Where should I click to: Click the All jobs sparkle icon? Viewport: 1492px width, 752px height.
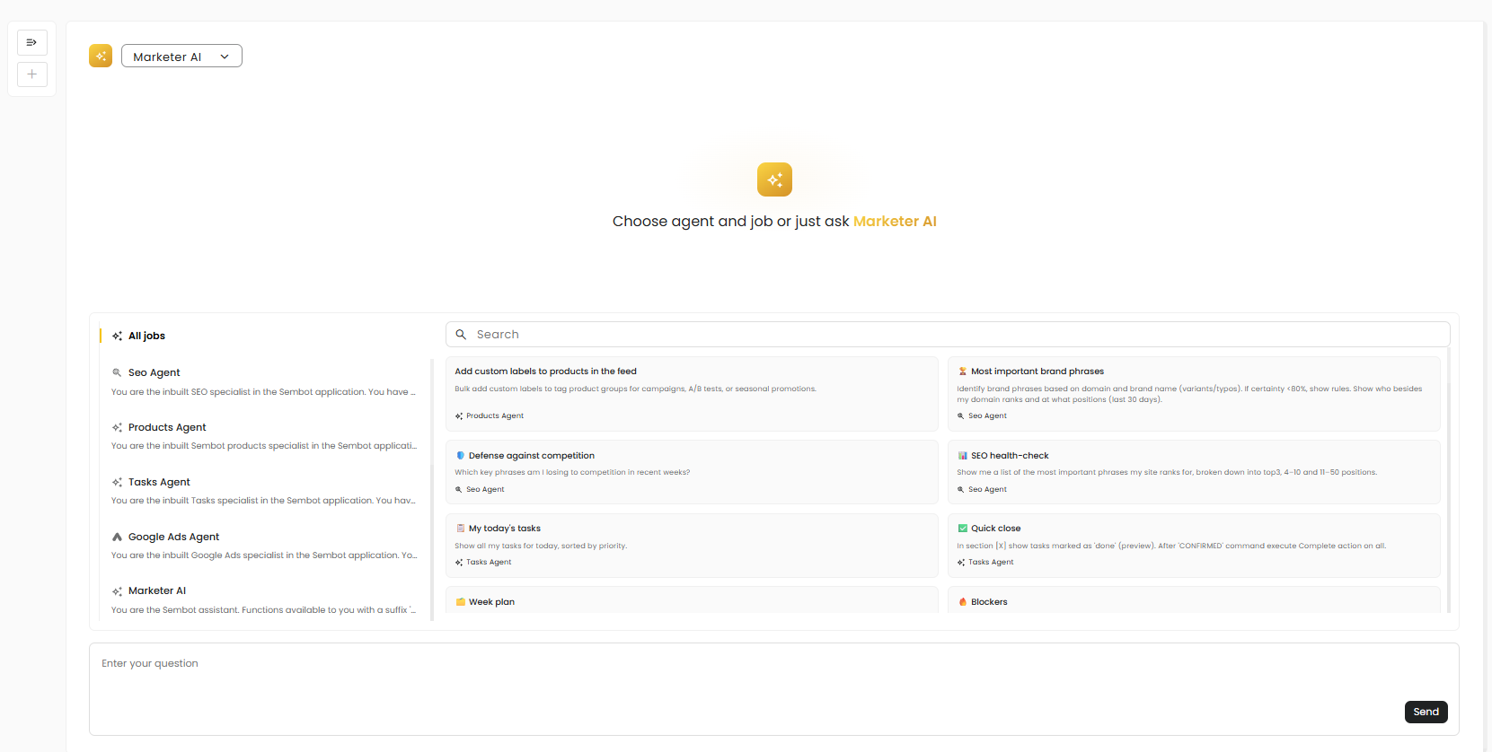[117, 336]
